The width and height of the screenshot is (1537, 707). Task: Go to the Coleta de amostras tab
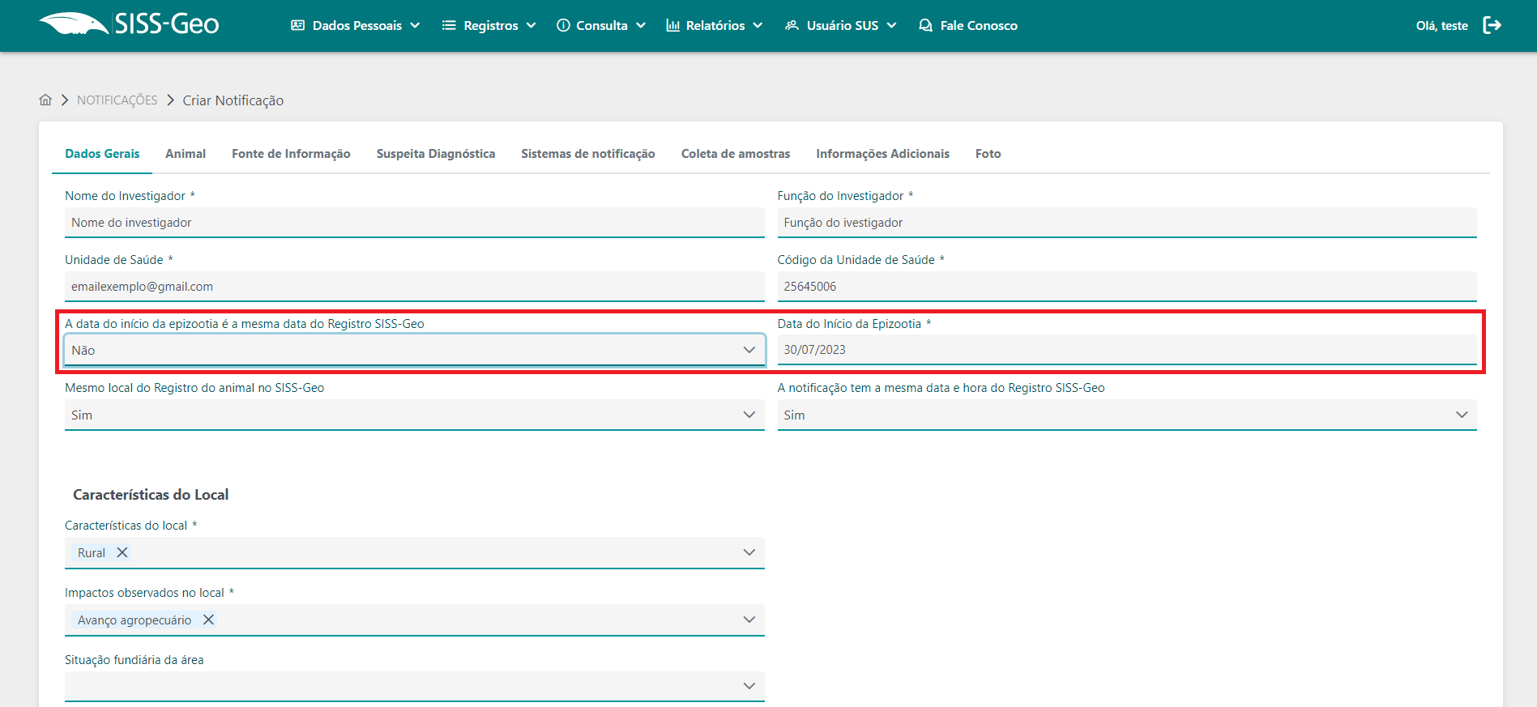point(735,154)
